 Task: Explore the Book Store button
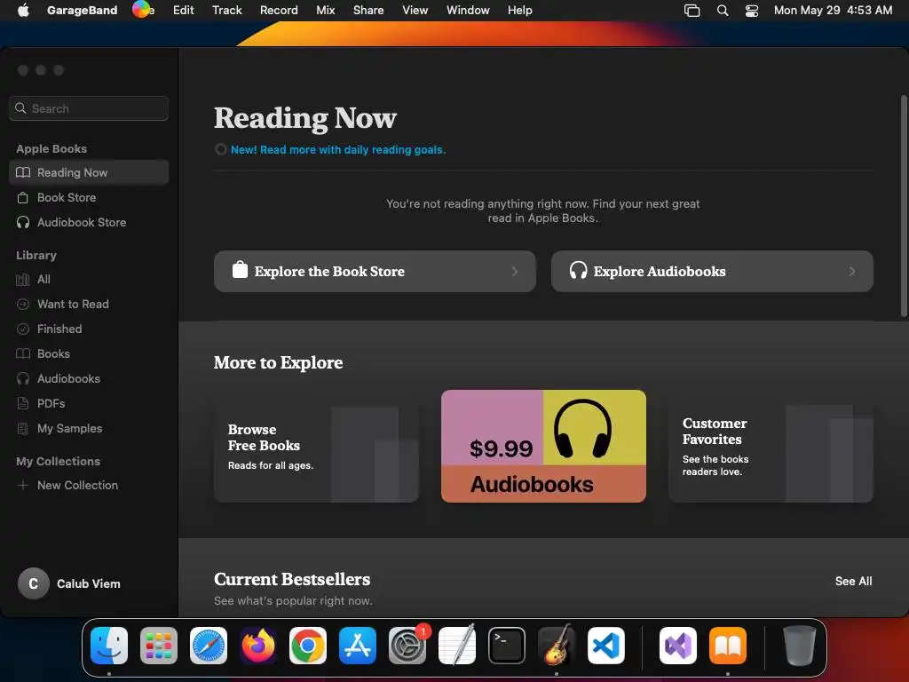click(375, 272)
